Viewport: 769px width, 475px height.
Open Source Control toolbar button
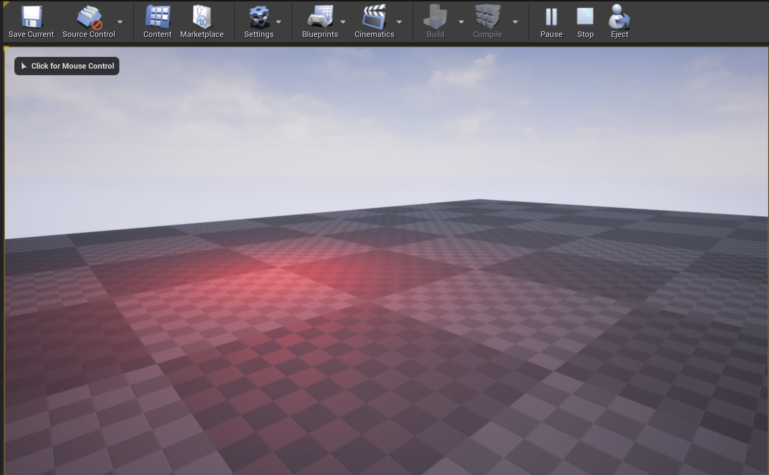(x=89, y=22)
